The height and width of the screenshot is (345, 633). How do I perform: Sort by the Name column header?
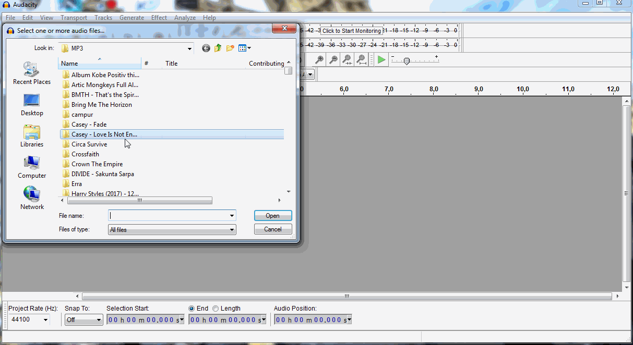(100, 64)
